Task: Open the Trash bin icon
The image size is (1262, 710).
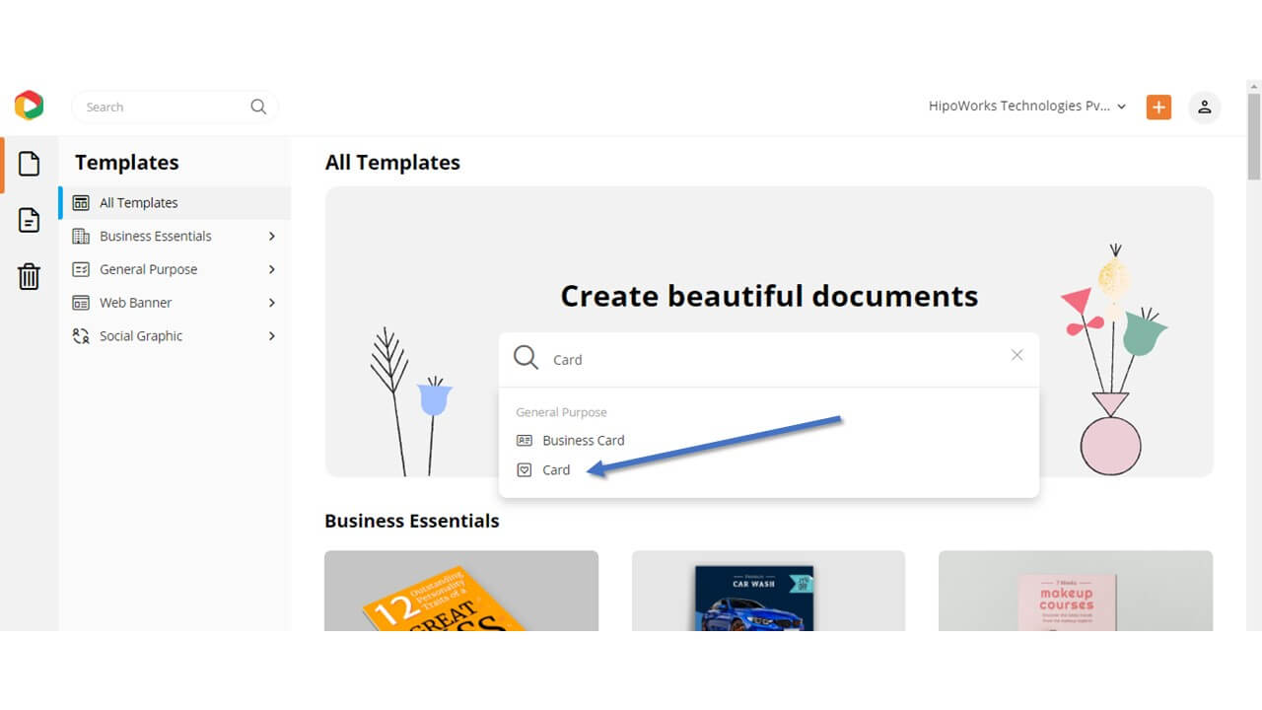Action: pos(29,276)
